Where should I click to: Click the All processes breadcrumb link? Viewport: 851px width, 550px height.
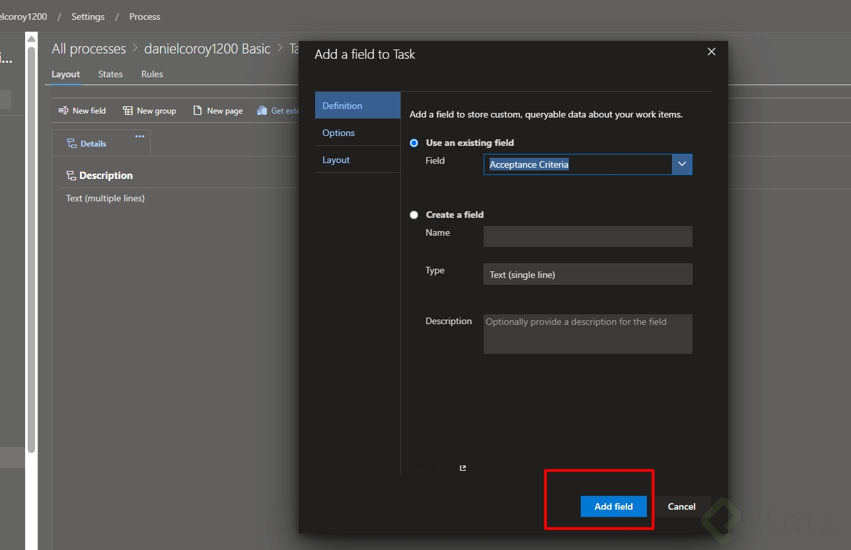89,49
